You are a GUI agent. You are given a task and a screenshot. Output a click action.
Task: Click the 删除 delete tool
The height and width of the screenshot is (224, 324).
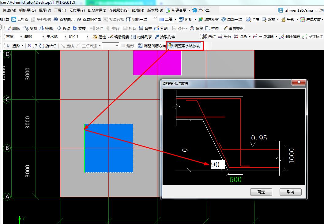point(13,28)
